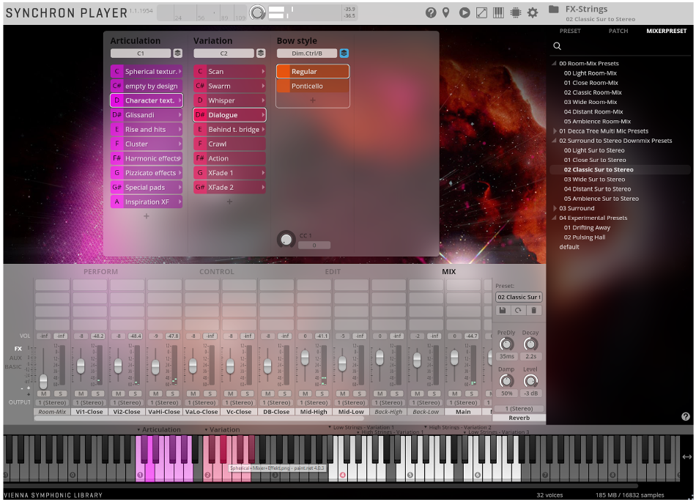Viewport: 696px width, 502px height.
Task: Reload the mixer preset with circular arrow icon
Action: (x=518, y=310)
